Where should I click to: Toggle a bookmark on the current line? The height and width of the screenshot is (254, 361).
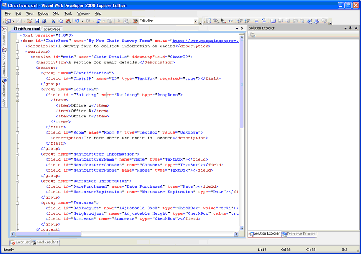point(273,21)
